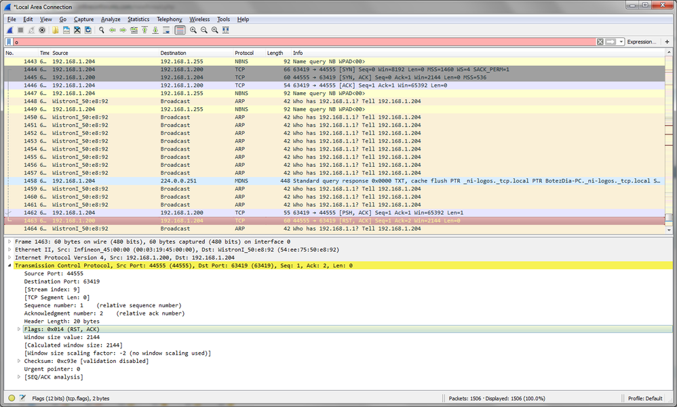Clear the display filter with the X button
Image resolution: width=677 pixels, height=407 pixels.
(600, 42)
